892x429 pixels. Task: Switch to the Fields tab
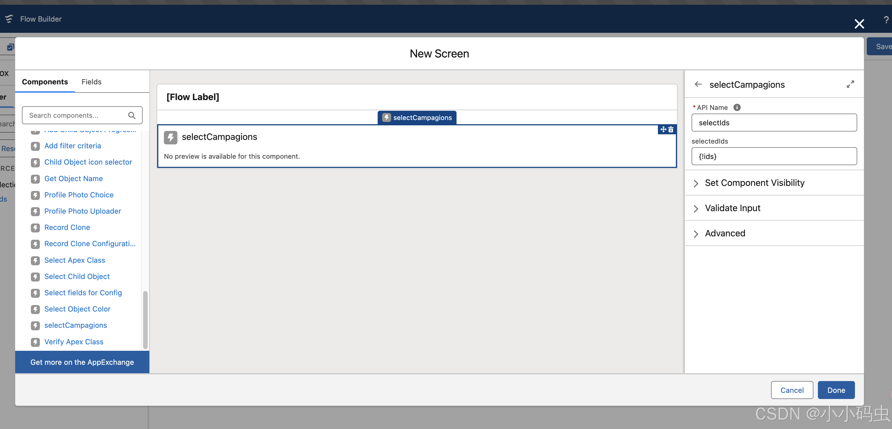[92, 82]
